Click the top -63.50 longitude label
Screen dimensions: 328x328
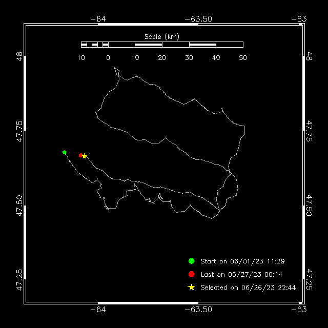pos(198,19)
